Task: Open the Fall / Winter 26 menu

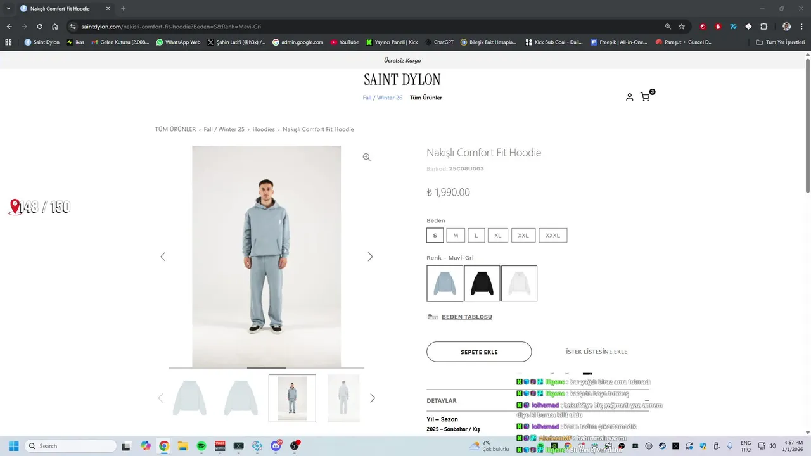Action: 383,98
